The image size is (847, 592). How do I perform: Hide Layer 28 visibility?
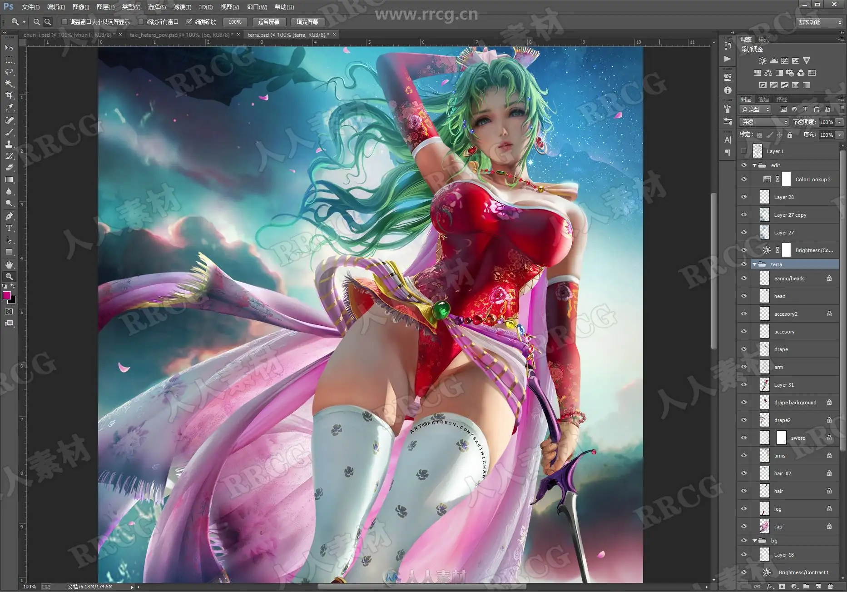(744, 197)
